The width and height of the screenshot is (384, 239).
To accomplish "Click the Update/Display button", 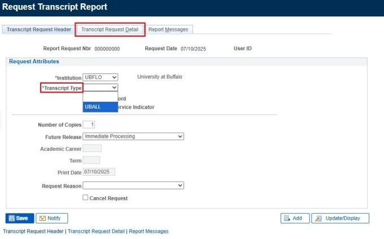I will click(x=340, y=218).
